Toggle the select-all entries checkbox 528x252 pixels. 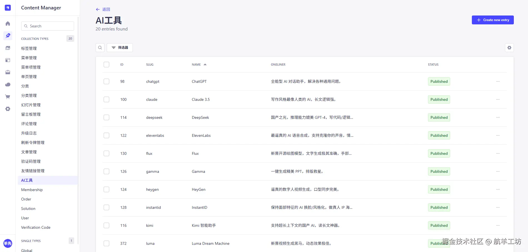point(106,65)
